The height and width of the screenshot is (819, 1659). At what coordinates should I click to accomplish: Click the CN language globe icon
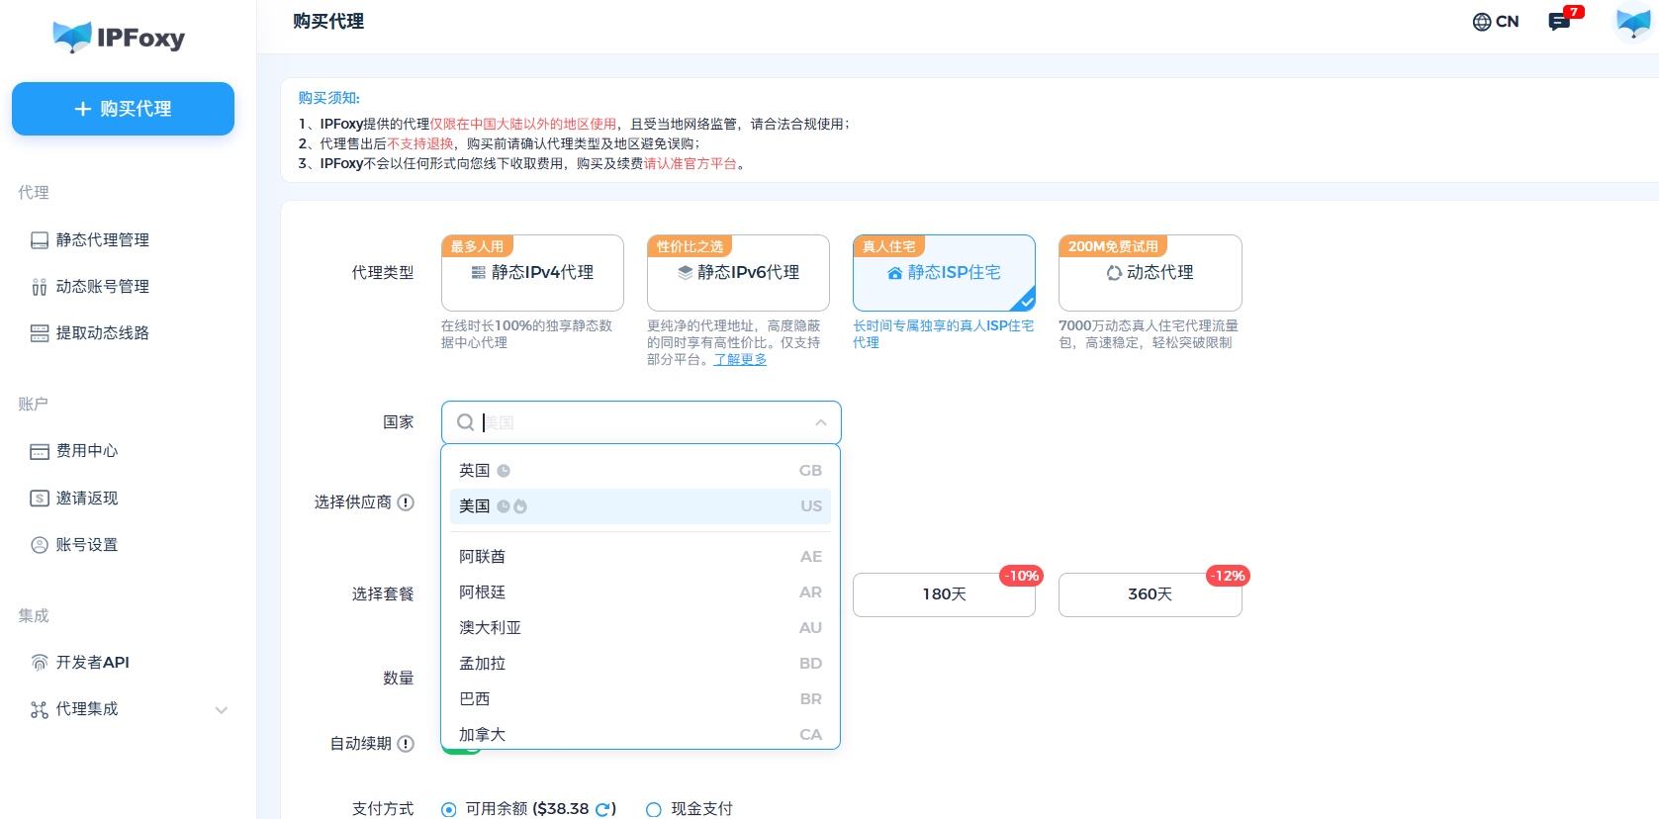click(1482, 22)
